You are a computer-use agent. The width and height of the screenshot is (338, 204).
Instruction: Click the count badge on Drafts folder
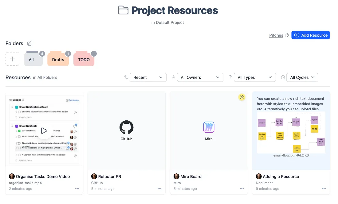pos(68,54)
